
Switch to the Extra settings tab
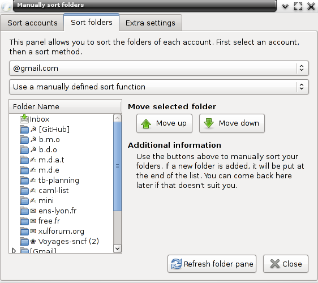pos(151,23)
